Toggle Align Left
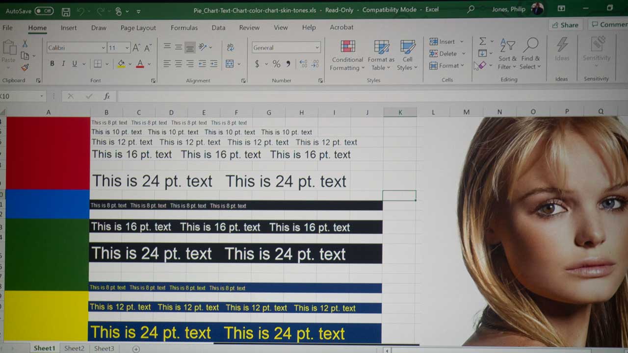The height and width of the screenshot is (353, 628). tap(167, 64)
